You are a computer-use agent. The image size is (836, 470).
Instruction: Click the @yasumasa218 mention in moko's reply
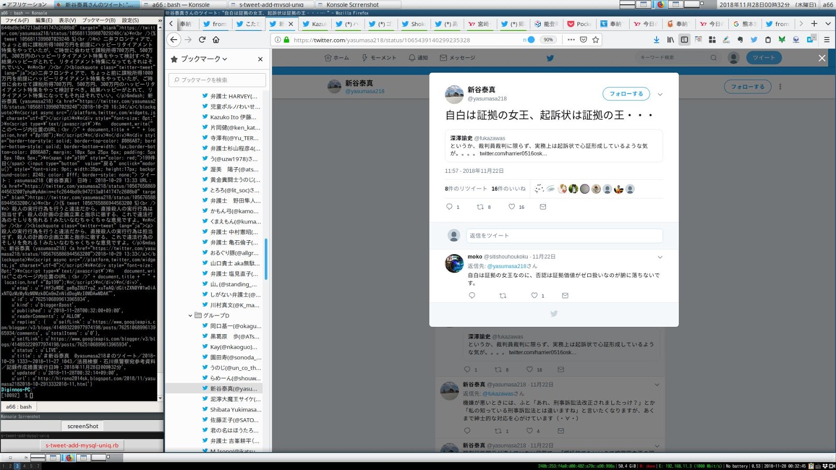coord(507,266)
